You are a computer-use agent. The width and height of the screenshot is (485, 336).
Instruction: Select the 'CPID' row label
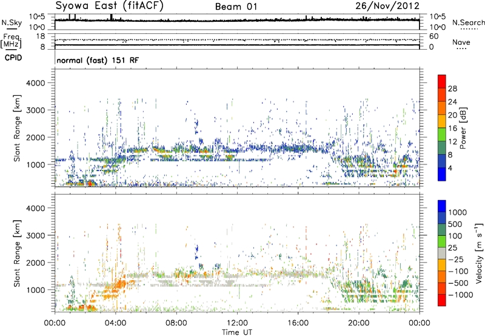click(13, 58)
